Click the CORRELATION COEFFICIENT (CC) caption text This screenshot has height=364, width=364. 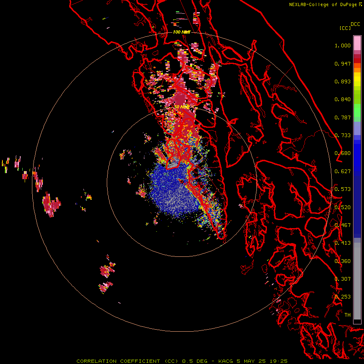[127, 361]
